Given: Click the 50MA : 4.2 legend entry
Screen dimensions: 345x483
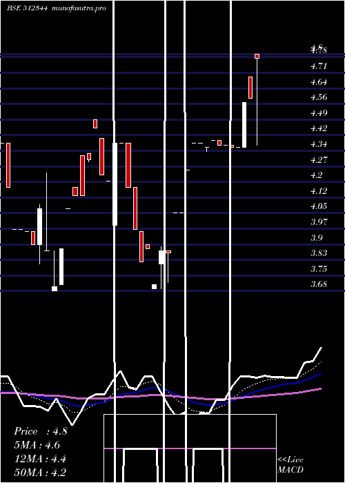Looking at the screenshot, I should click(x=40, y=472).
